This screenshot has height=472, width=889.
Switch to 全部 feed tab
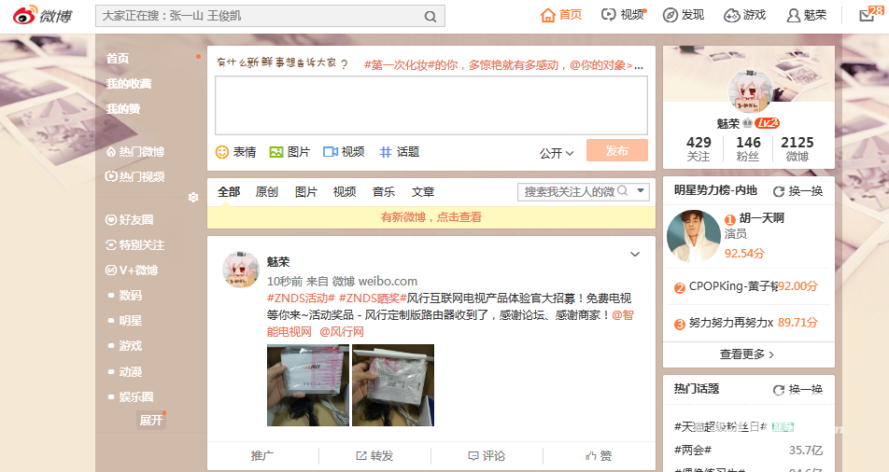coord(229,191)
